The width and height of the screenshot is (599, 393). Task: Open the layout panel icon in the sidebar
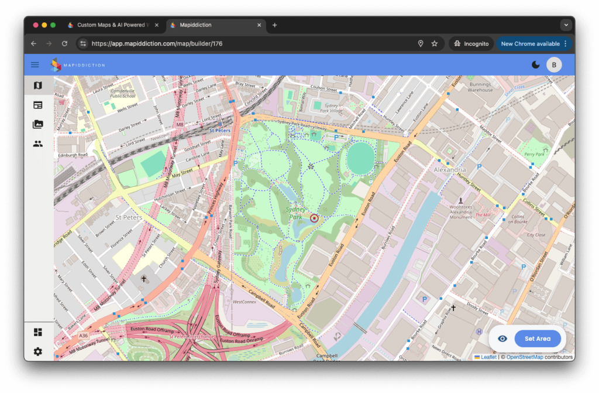click(38, 105)
